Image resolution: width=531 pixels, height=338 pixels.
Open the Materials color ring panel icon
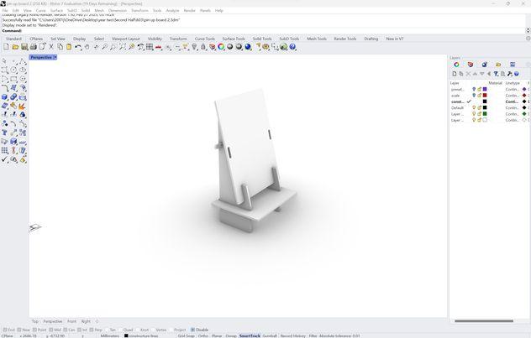point(456,65)
